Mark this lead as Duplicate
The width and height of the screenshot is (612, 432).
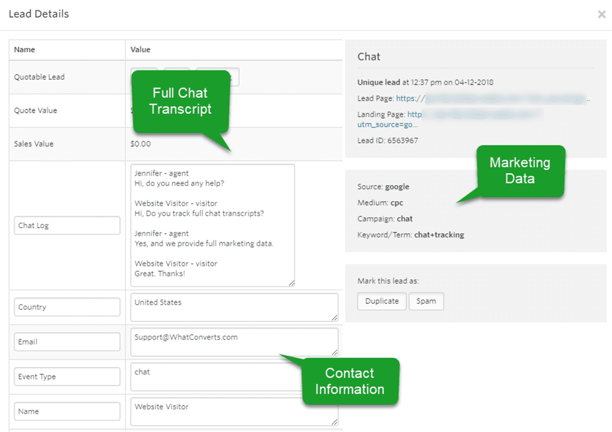click(x=382, y=301)
